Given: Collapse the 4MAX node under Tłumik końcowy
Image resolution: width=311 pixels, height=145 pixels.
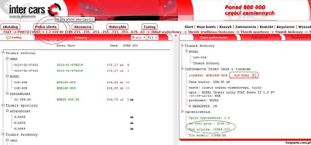Looking at the screenshot, I should (x=7, y=59).
